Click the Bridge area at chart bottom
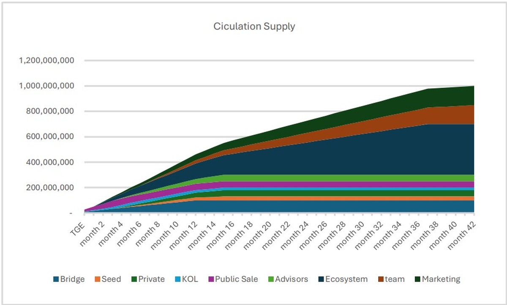Viewport: 507px width, 305px height. coord(296,206)
